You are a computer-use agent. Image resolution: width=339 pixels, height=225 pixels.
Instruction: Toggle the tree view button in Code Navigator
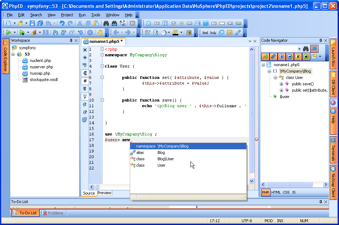(x=314, y=49)
